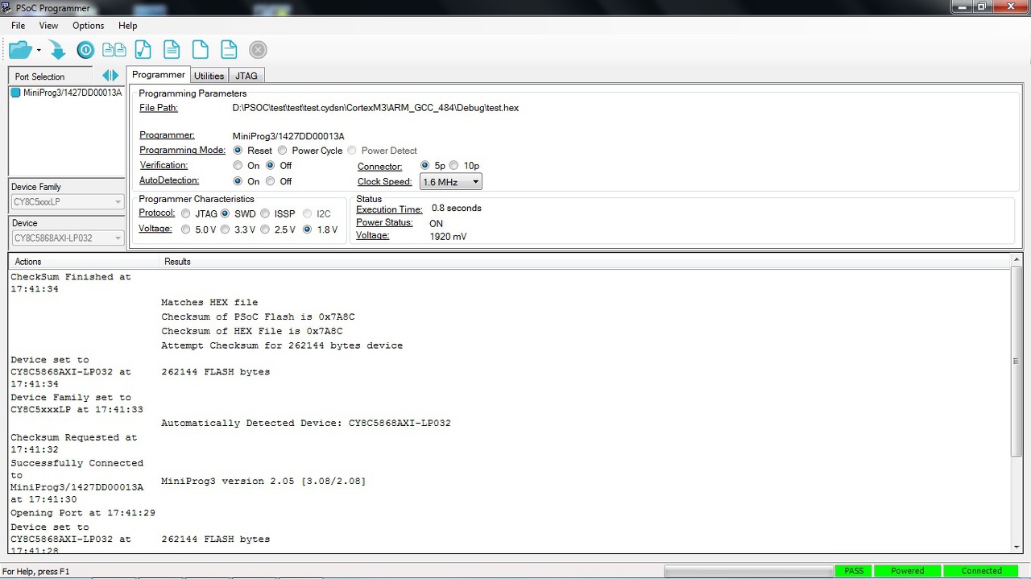Click the status bar progress bar

click(x=748, y=571)
